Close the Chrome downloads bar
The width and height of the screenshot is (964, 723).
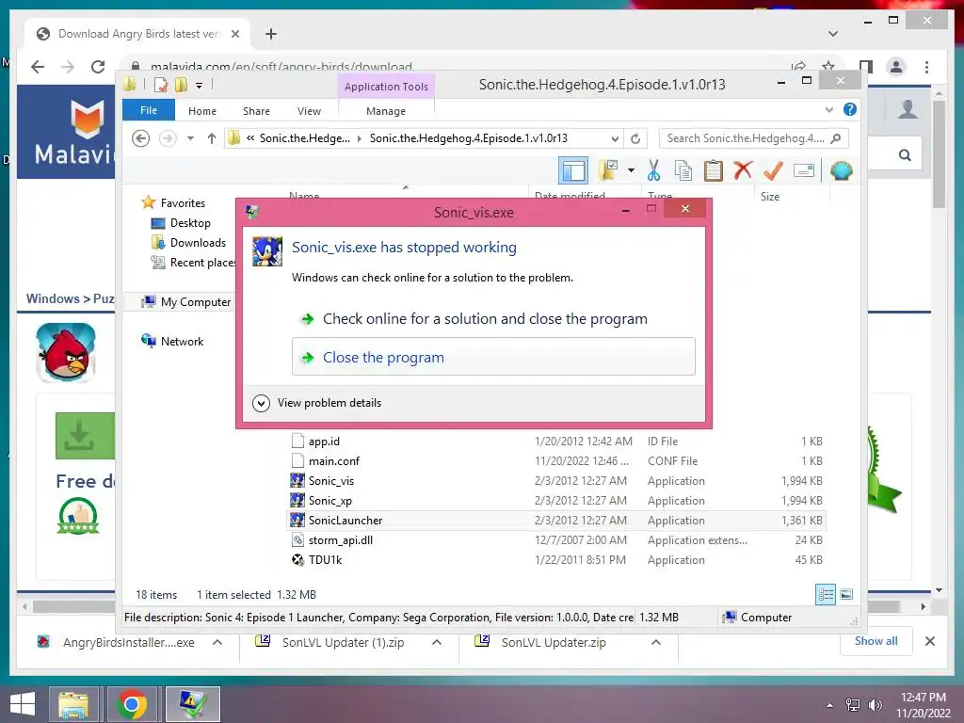pyautogui.click(x=929, y=641)
